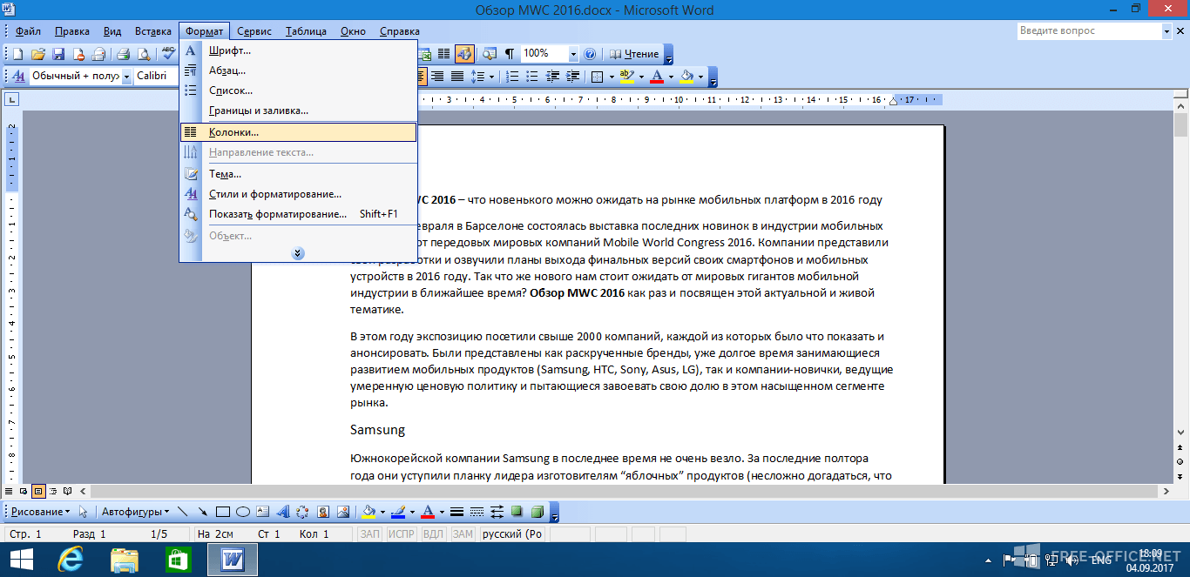
Task: Apply a bulleted list
Action: (x=531, y=77)
